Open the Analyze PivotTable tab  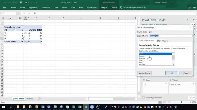pos(104,7)
